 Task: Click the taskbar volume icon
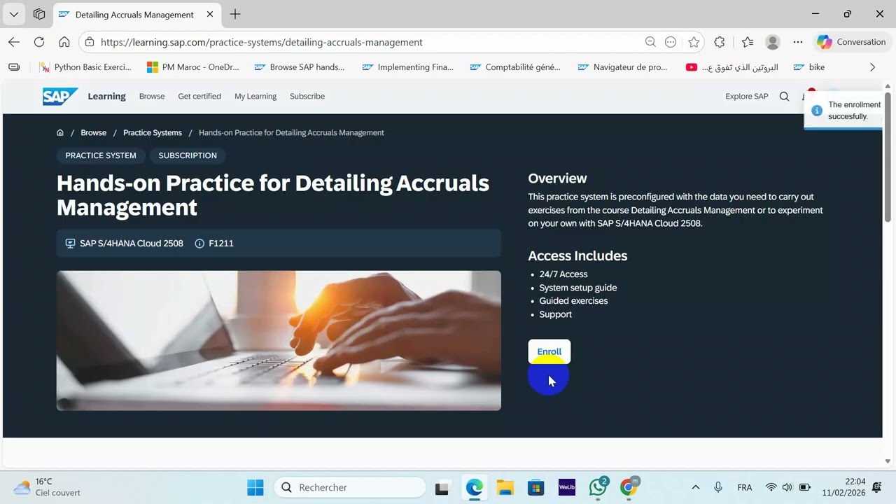(787, 487)
